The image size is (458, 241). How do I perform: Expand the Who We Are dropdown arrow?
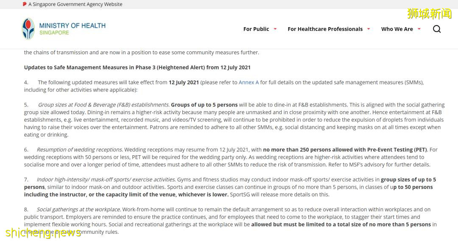tap(419, 29)
